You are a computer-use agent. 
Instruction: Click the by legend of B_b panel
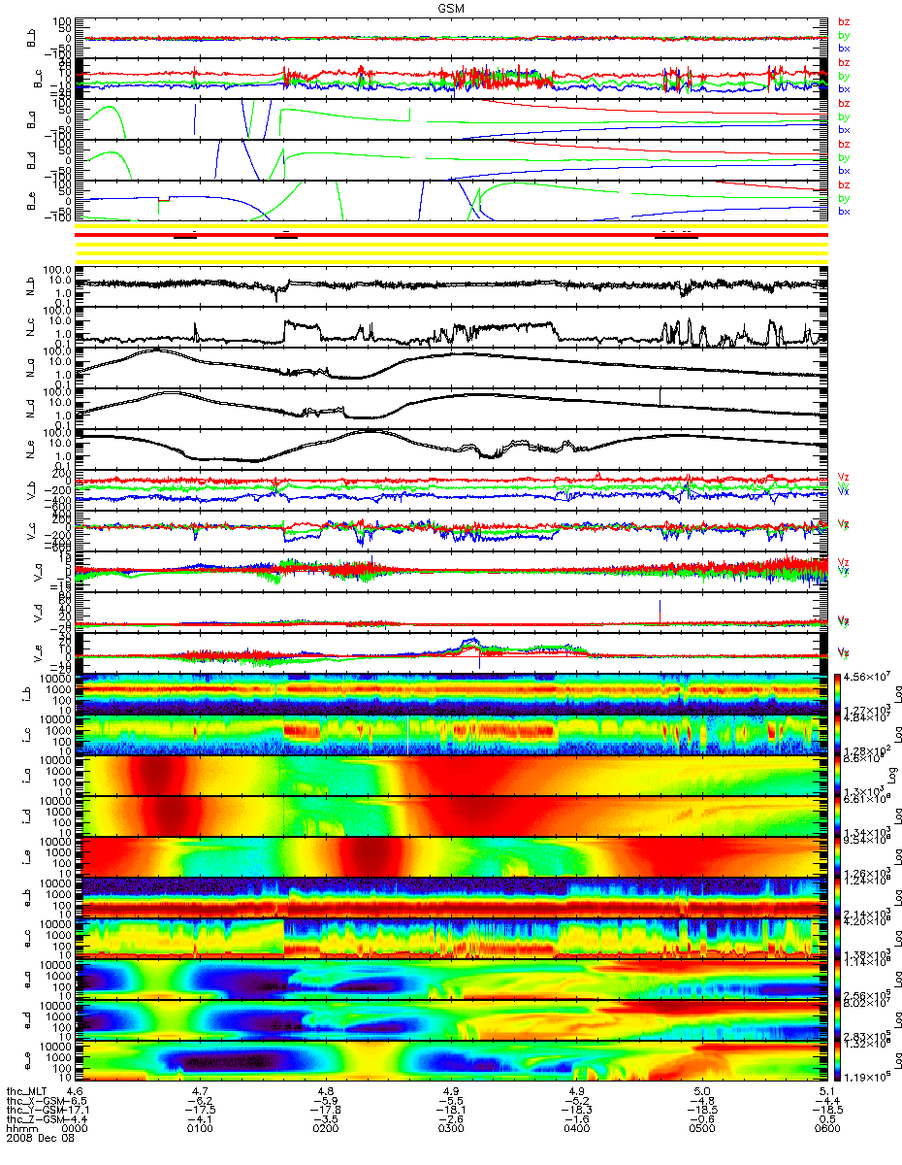coord(844,35)
